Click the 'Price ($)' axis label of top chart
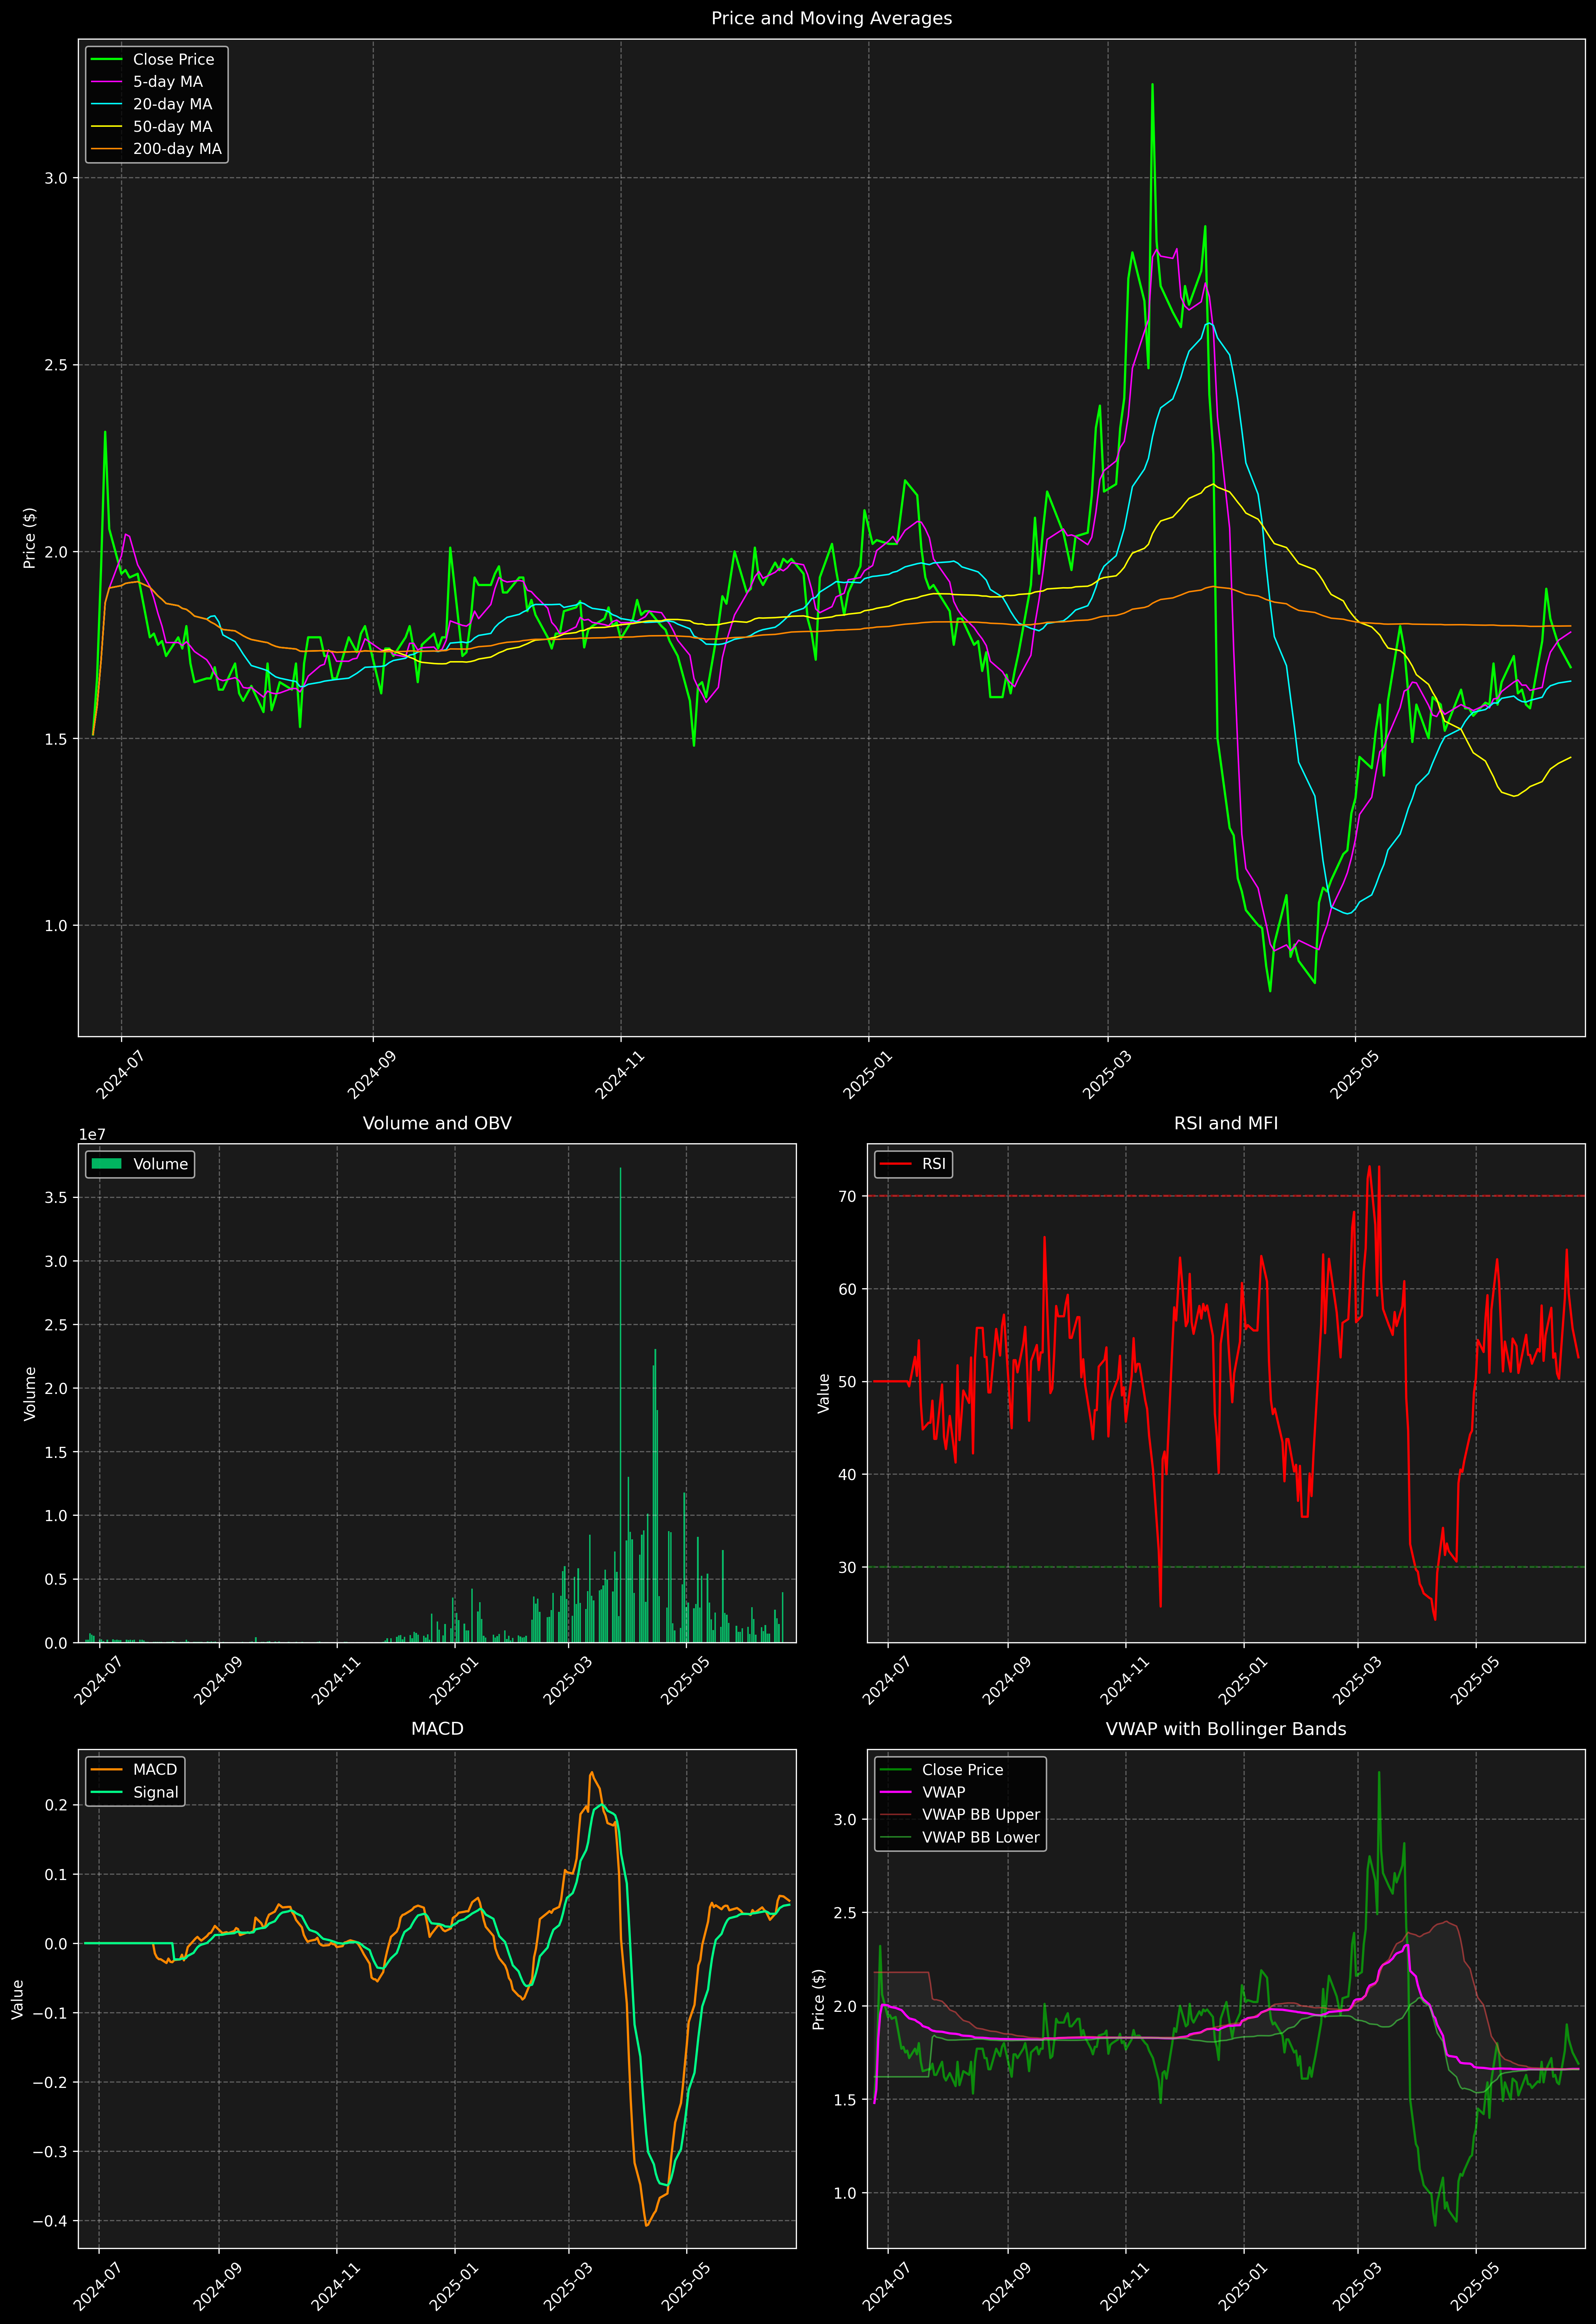 pos(30,538)
